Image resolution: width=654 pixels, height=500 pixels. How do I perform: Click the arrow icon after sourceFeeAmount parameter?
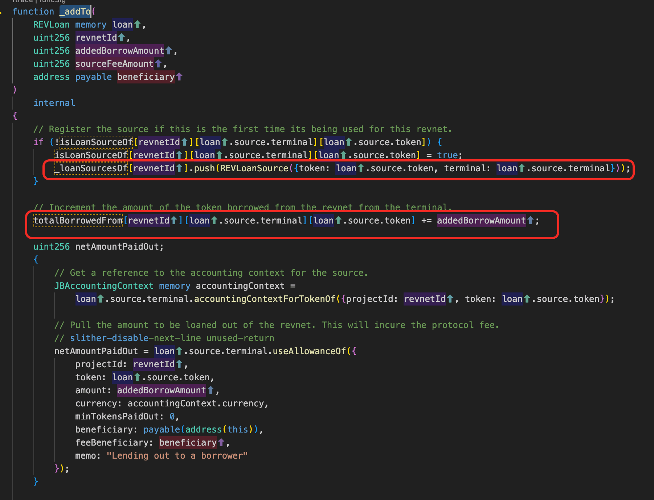(x=158, y=64)
